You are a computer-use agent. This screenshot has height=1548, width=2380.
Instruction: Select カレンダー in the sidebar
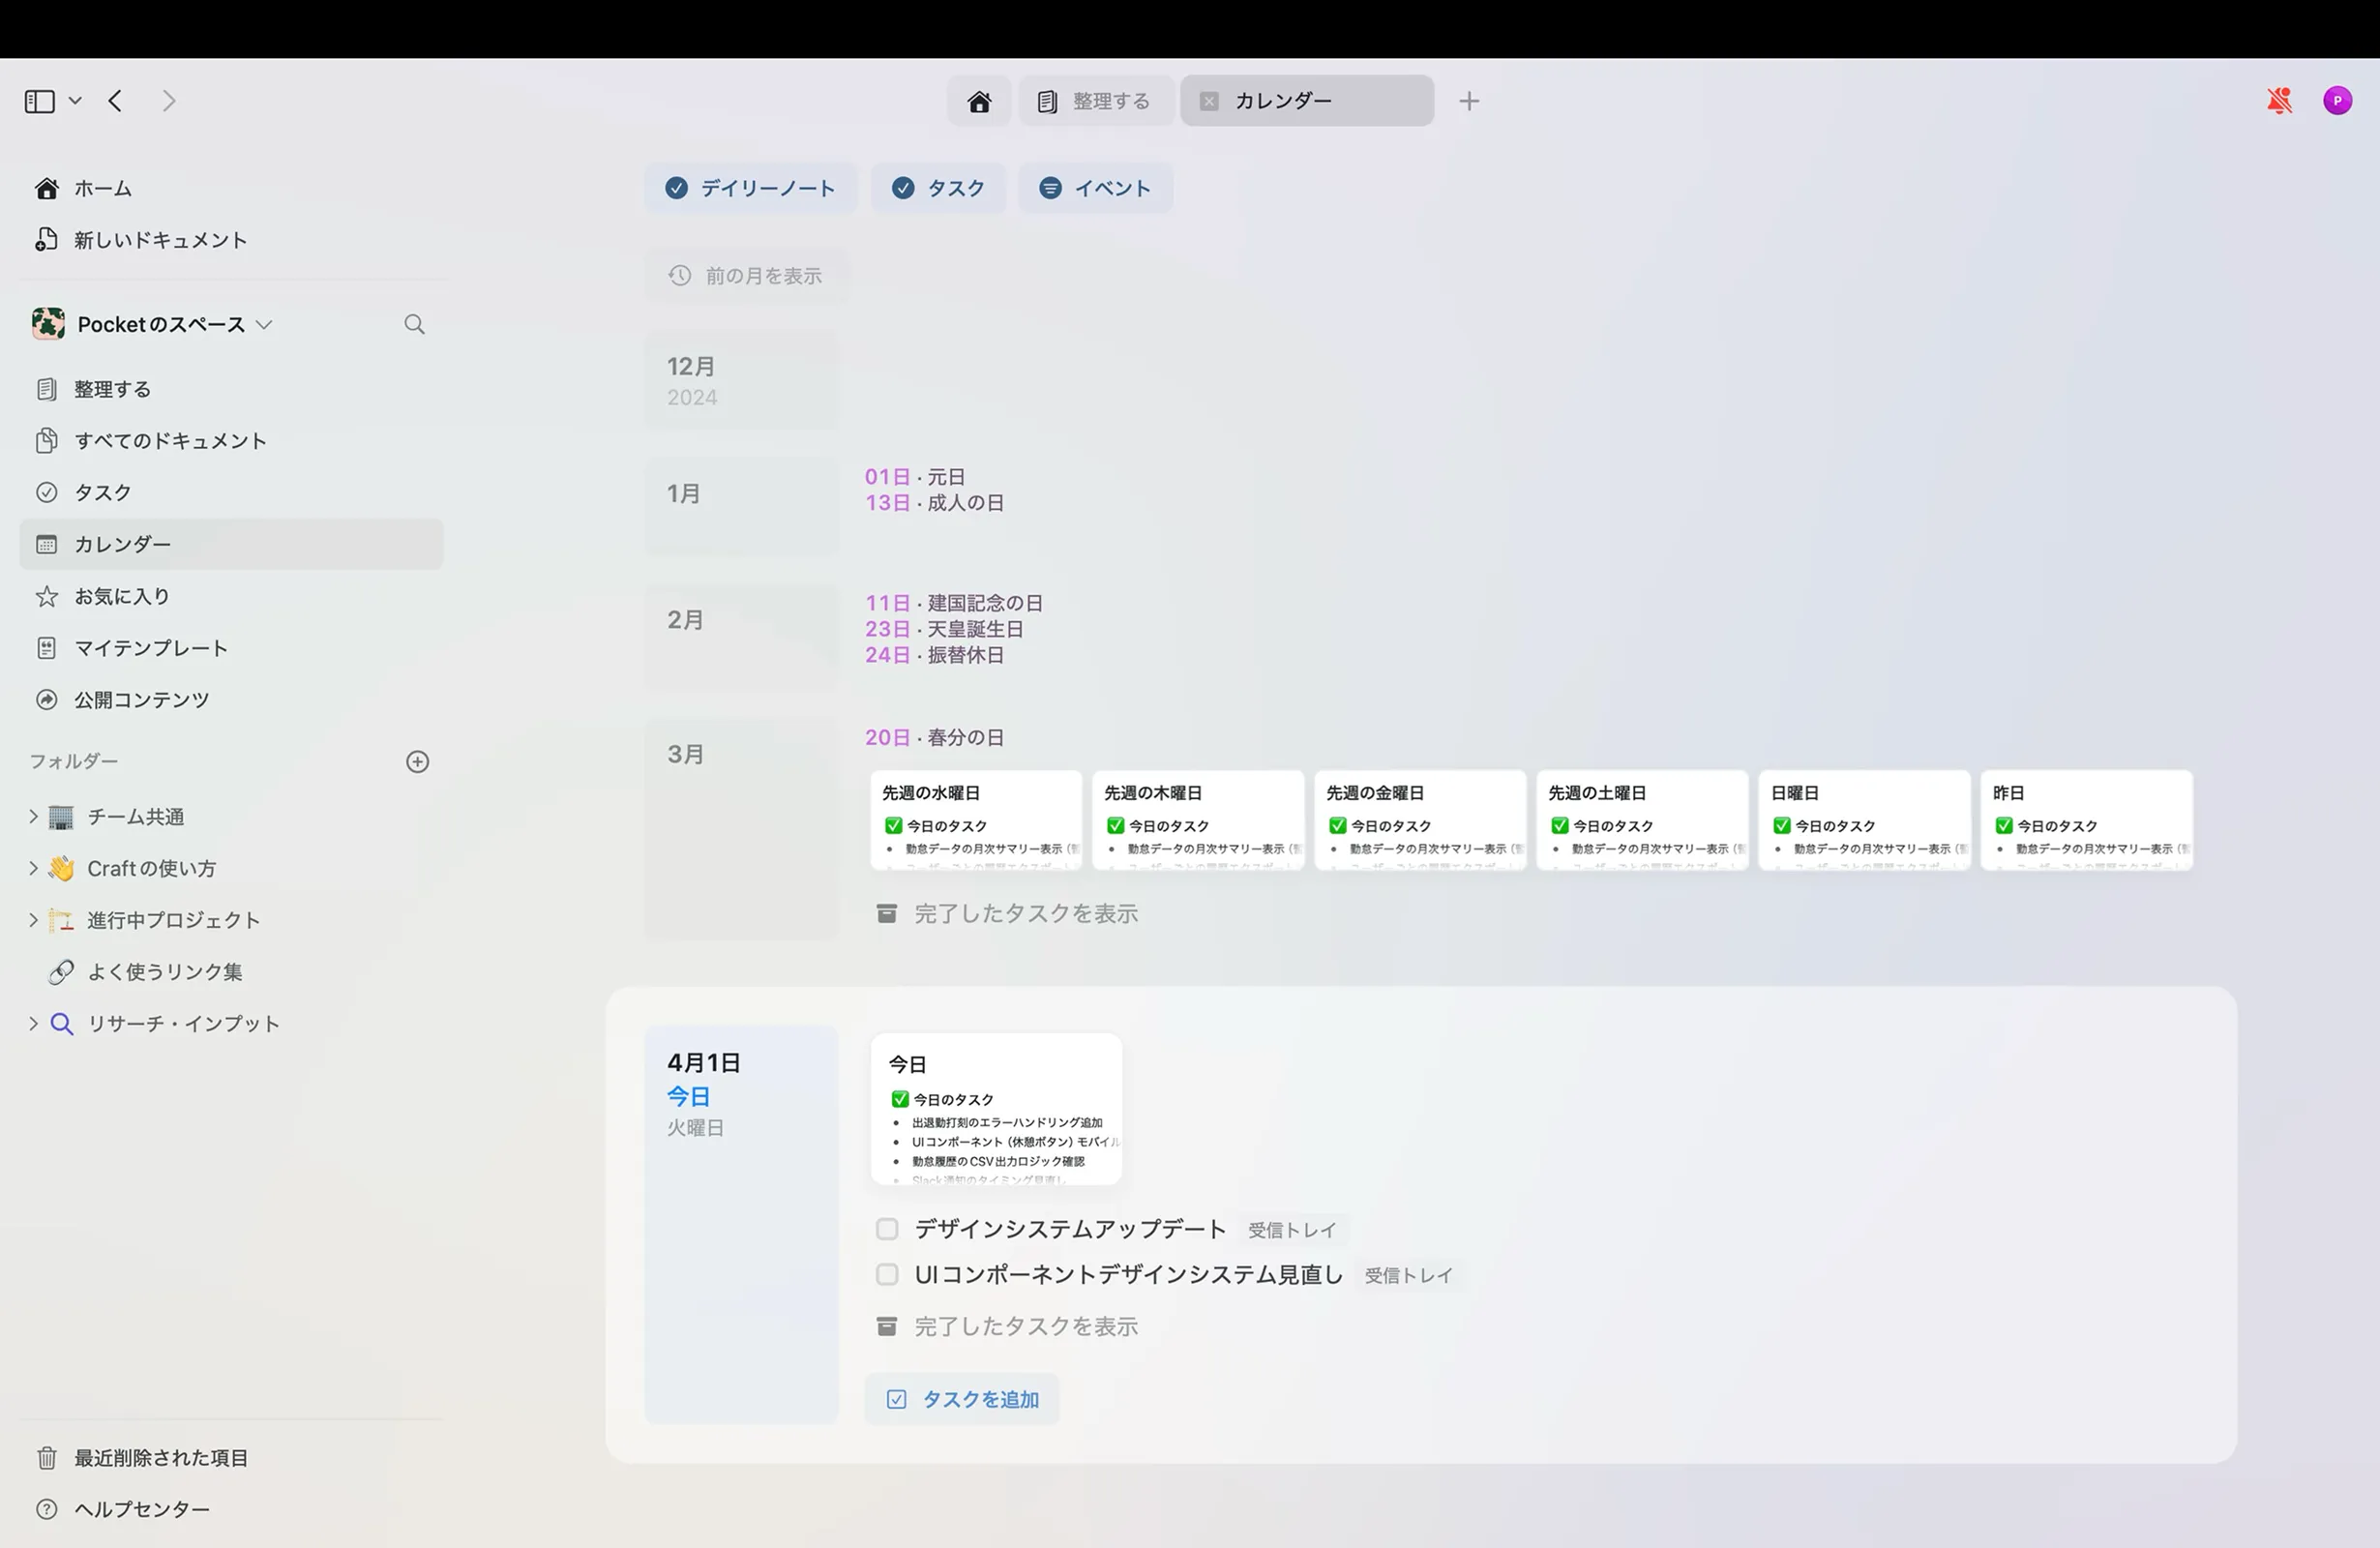point(122,544)
